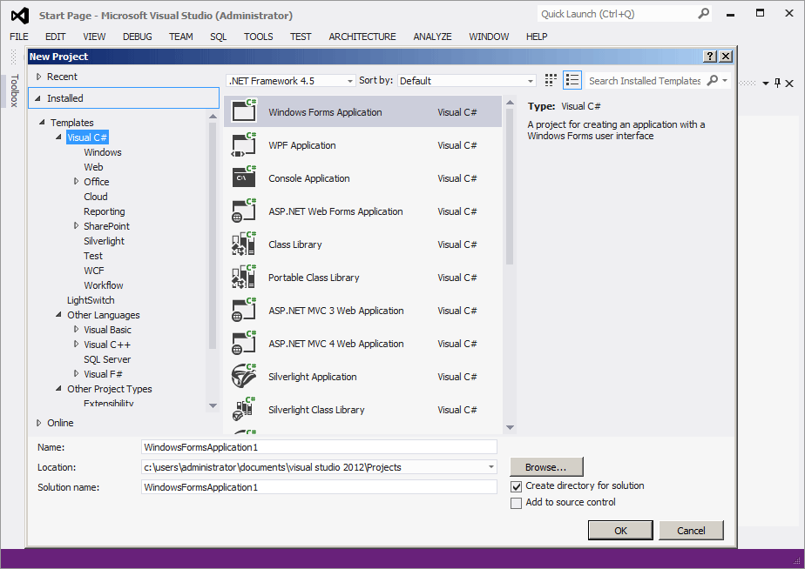Select the WCF template category

tap(94, 271)
